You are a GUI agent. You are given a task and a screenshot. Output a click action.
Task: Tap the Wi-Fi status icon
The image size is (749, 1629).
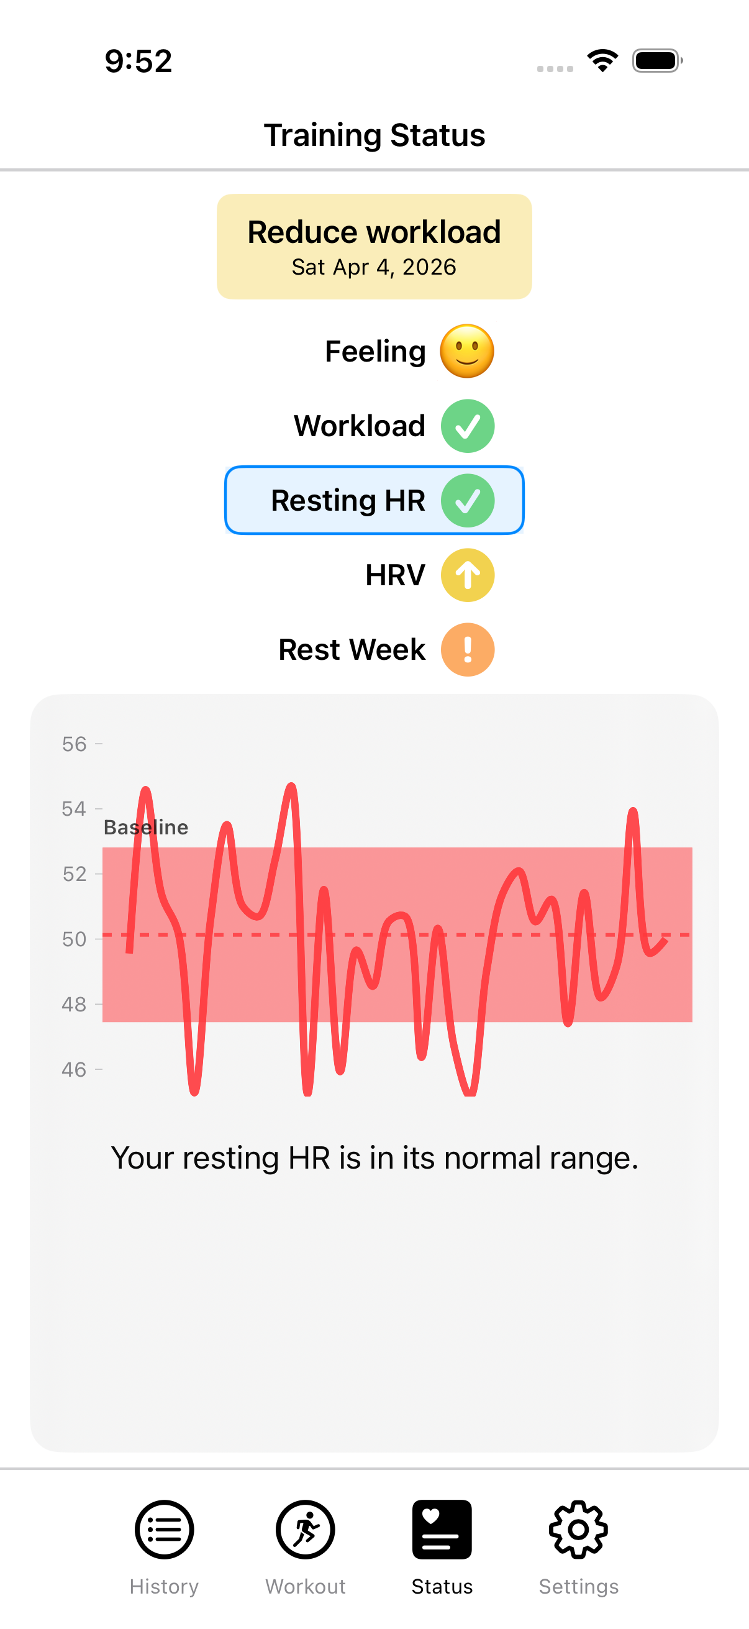[x=602, y=61]
